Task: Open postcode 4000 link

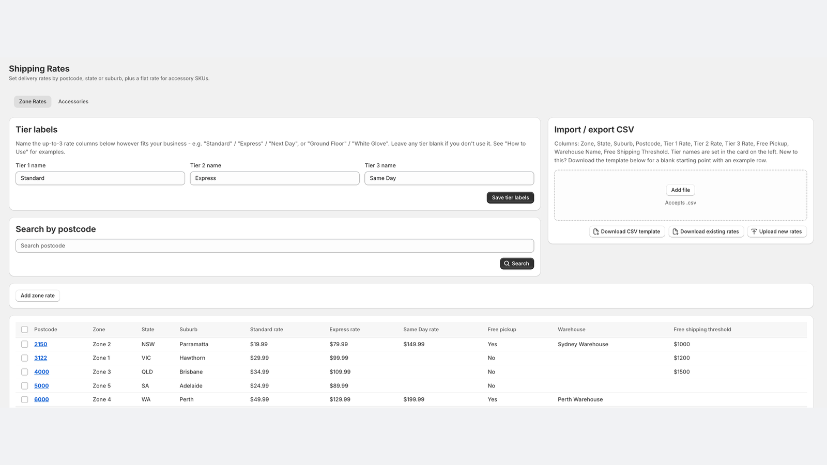Action: pyautogui.click(x=41, y=372)
